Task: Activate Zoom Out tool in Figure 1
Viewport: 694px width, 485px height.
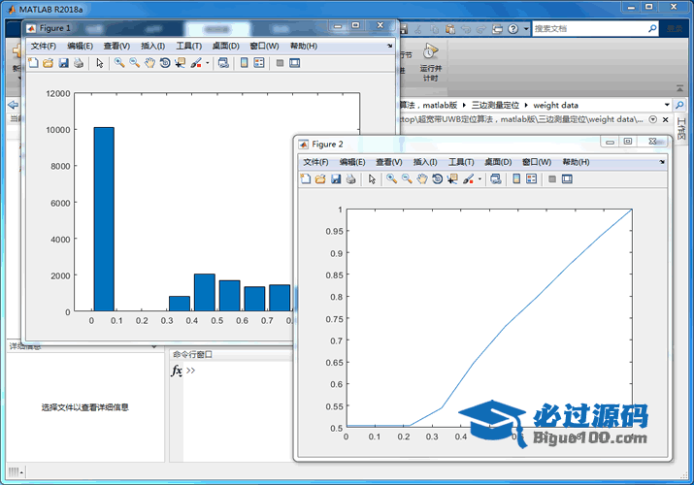Action: (x=135, y=63)
